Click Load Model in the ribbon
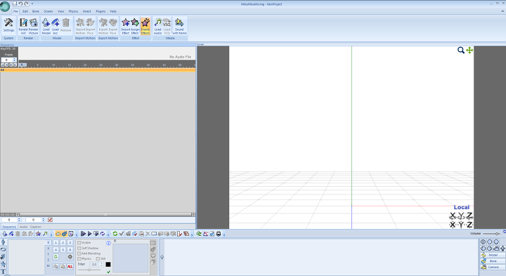The image size is (506, 276). pos(46,26)
